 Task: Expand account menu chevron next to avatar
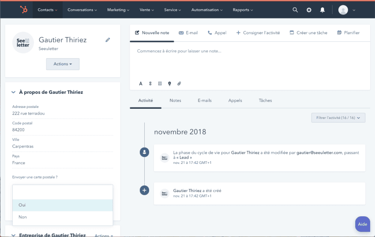click(x=354, y=10)
